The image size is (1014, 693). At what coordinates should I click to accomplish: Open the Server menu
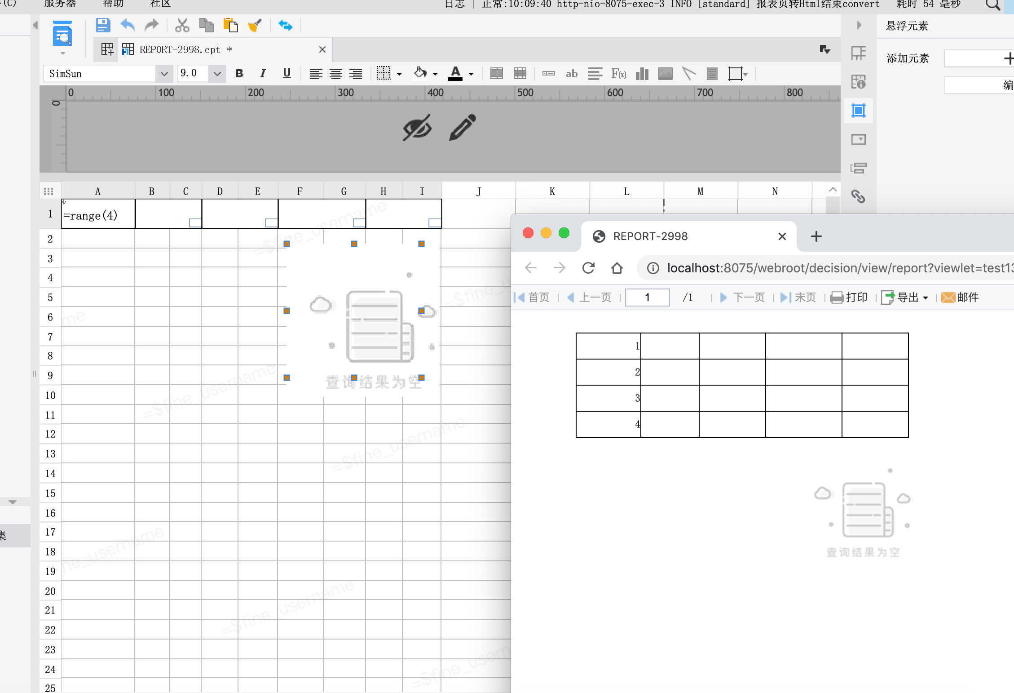(x=60, y=4)
